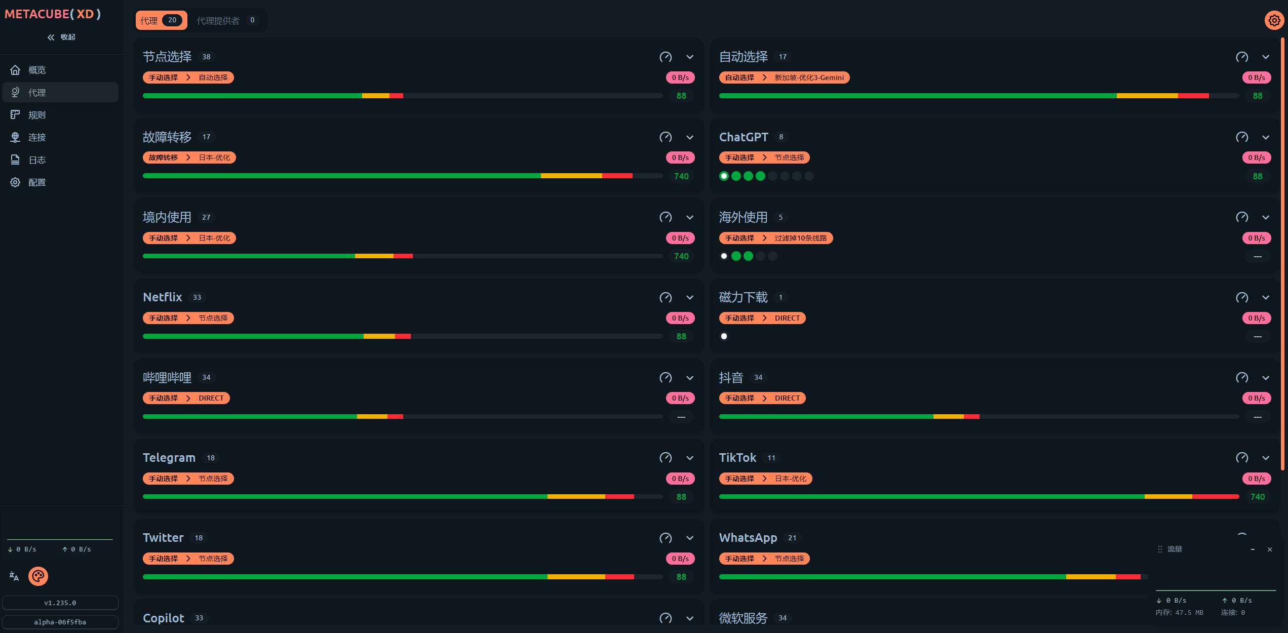1288x633 pixels.
Task: Select first node dot in ChatGPT group
Action: pyautogui.click(x=724, y=176)
